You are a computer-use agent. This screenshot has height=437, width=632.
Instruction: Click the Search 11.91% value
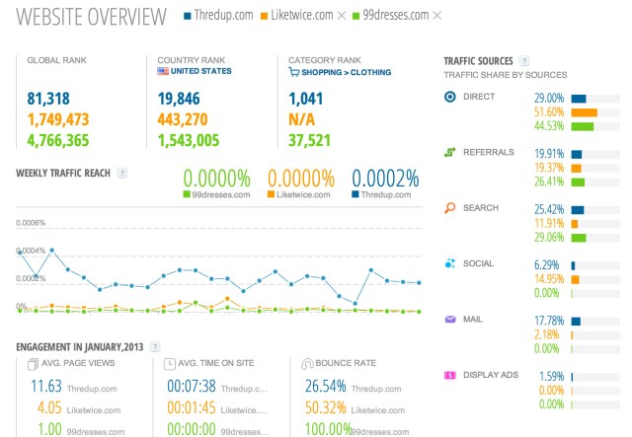[x=549, y=224]
